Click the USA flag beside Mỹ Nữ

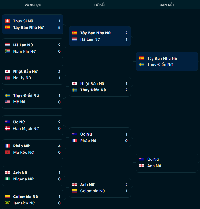click(x=7, y=102)
